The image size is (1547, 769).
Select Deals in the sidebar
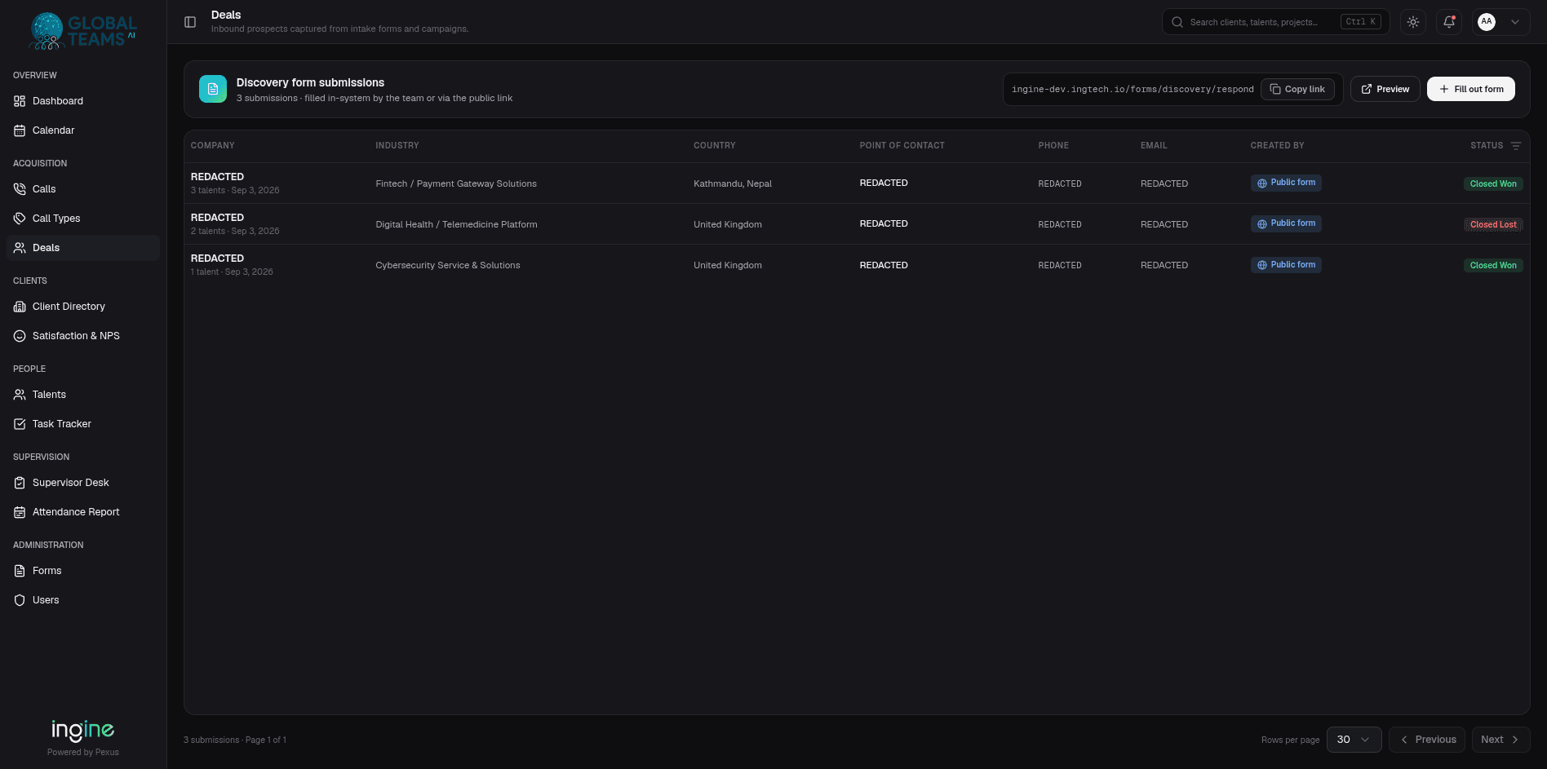82,248
